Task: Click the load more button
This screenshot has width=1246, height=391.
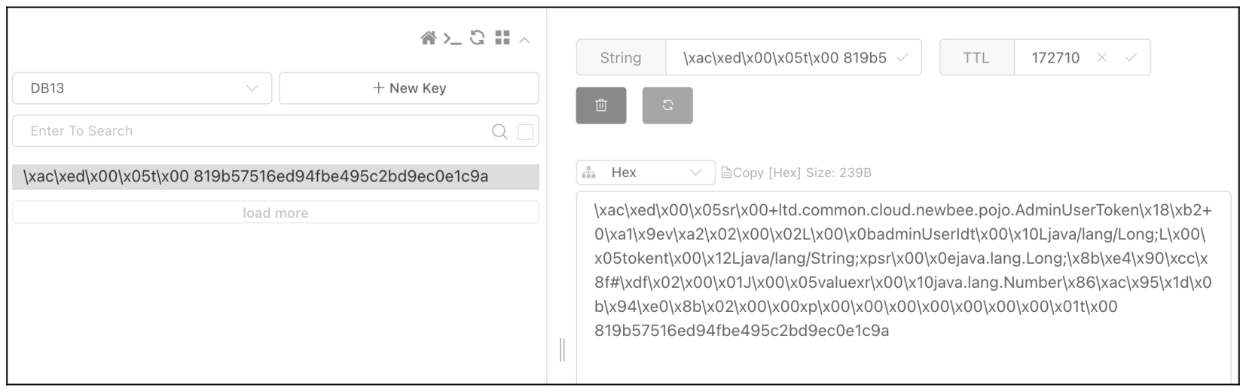Action: tap(276, 213)
